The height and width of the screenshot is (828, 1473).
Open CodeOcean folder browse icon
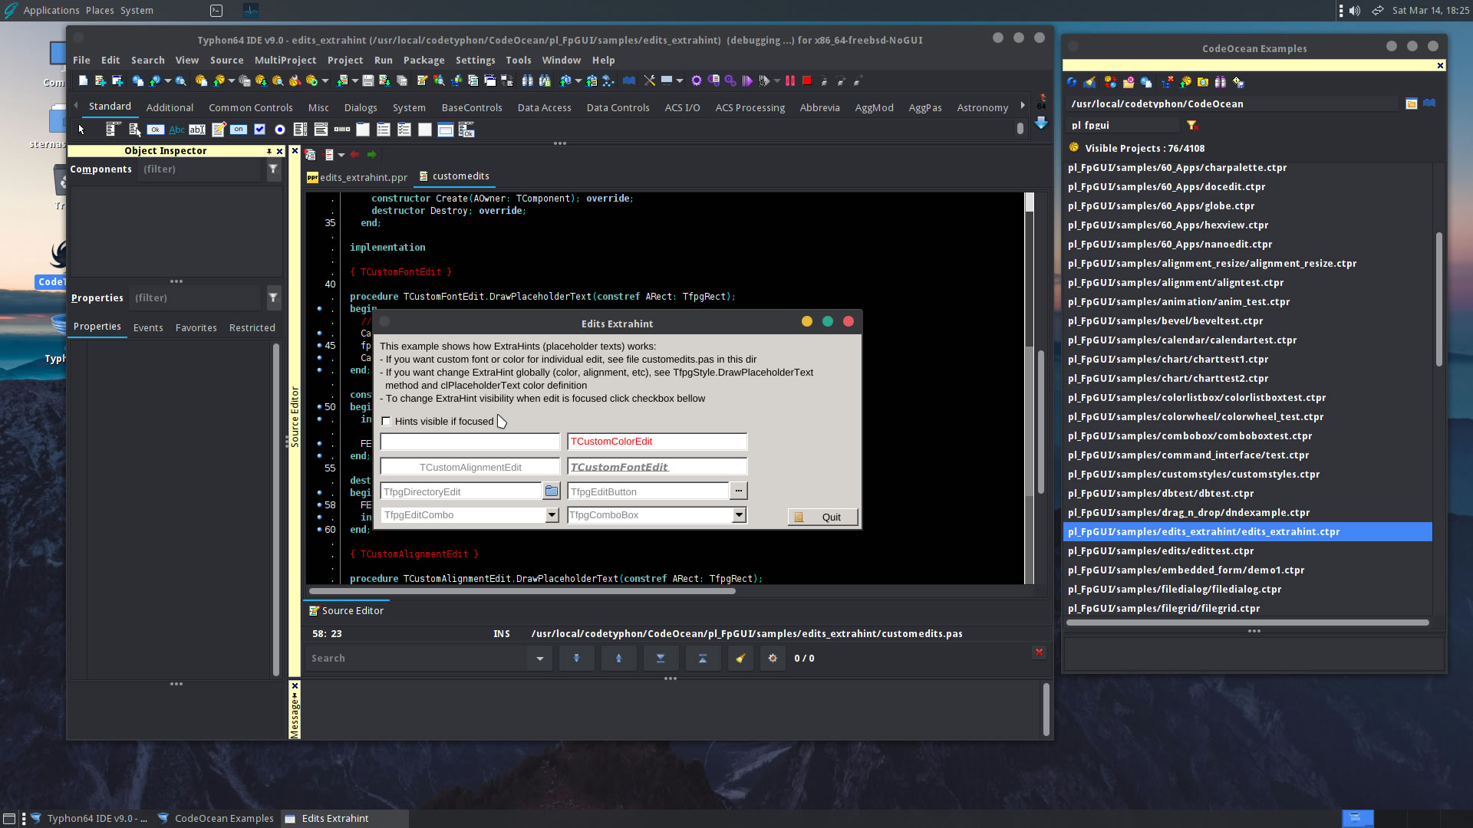click(1411, 104)
